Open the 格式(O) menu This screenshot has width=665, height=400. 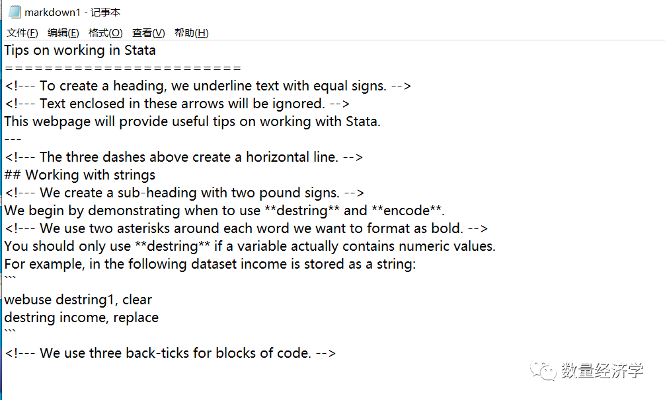[x=105, y=32]
